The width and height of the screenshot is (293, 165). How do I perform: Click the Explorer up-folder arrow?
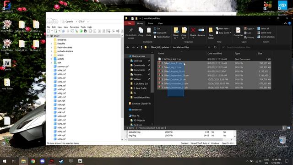141,47
